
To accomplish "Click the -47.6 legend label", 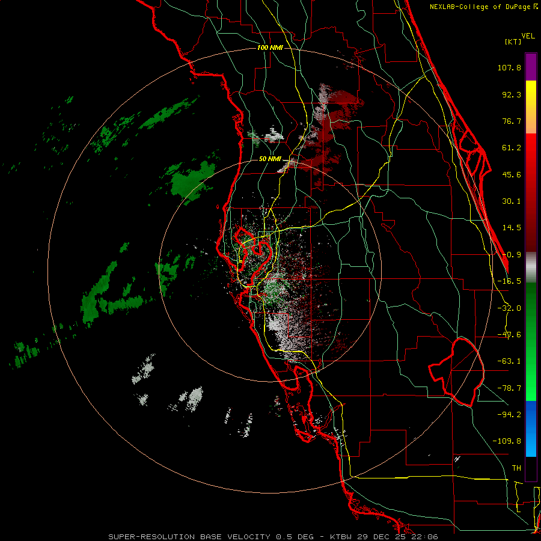I will pyautogui.click(x=509, y=335).
